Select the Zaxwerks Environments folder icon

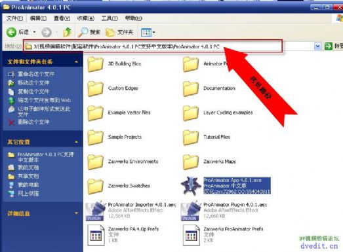click(x=95, y=162)
